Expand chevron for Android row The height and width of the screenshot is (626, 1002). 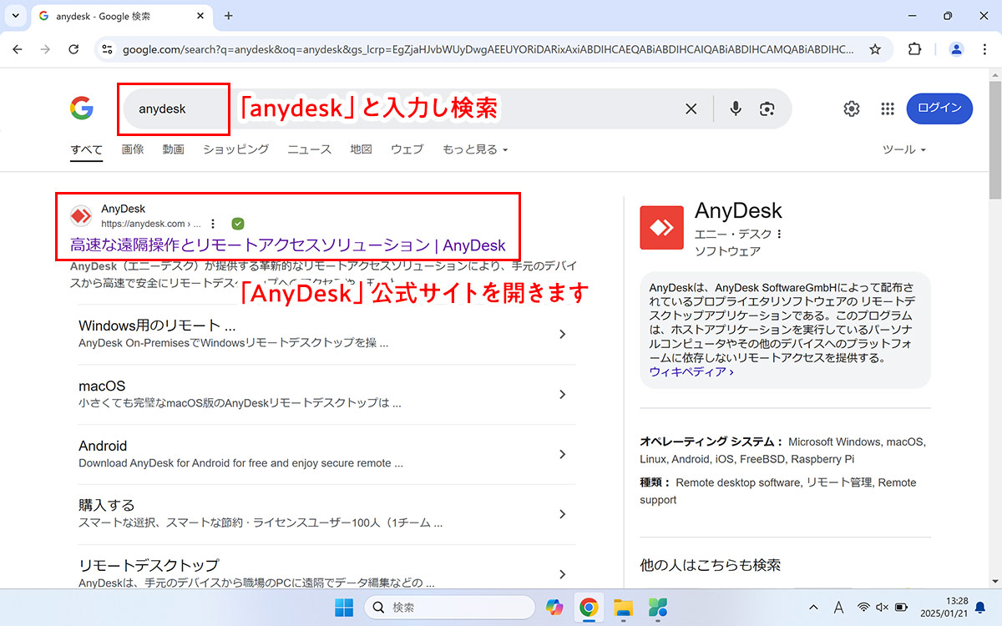tap(562, 454)
